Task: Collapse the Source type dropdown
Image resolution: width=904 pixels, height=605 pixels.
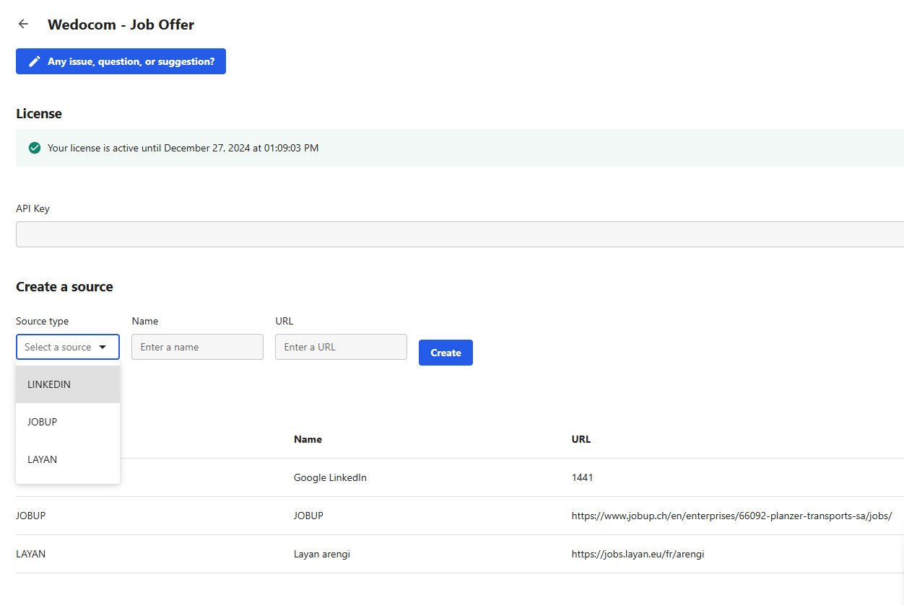Action: [x=67, y=347]
